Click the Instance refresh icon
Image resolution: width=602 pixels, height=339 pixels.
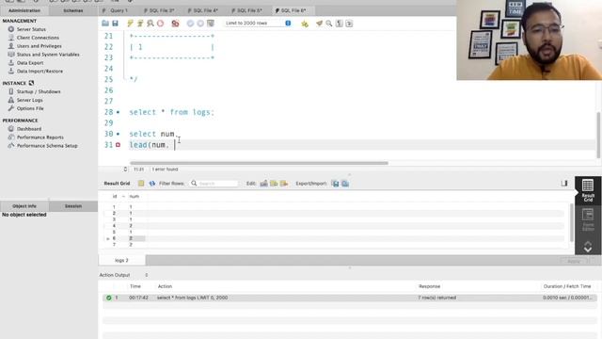(x=31, y=83)
